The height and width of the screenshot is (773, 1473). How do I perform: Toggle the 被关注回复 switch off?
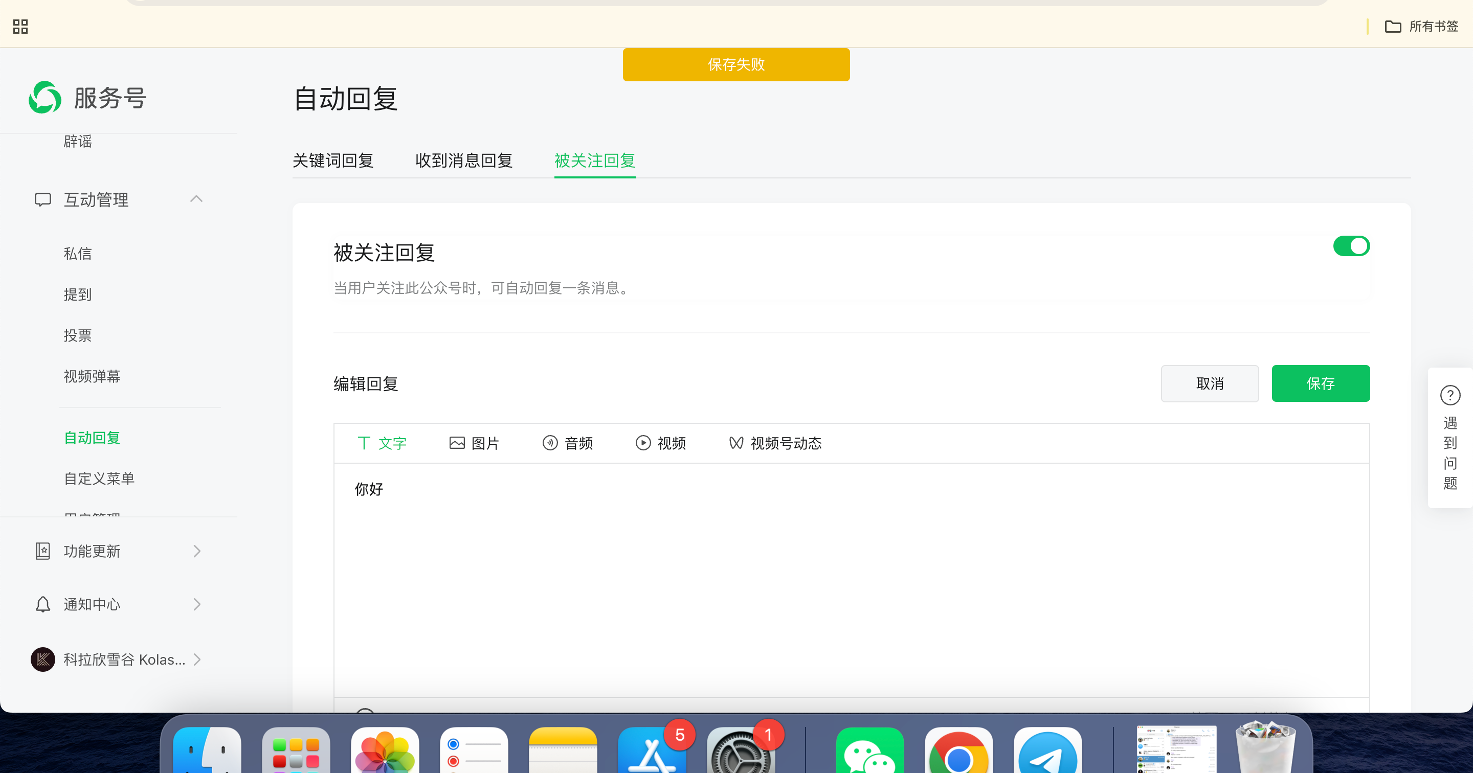1351,246
